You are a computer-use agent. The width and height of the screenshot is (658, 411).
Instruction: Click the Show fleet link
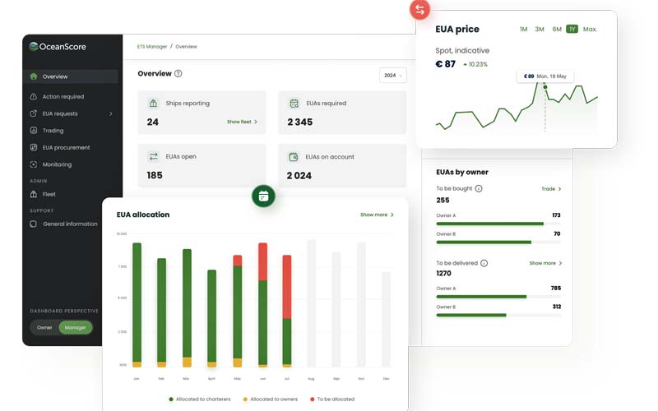tap(242, 122)
